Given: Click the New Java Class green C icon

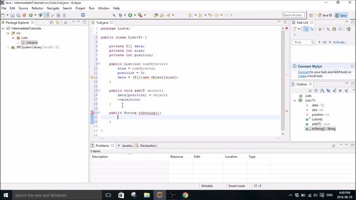Looking at the screenshot, I should click(31, 15).
